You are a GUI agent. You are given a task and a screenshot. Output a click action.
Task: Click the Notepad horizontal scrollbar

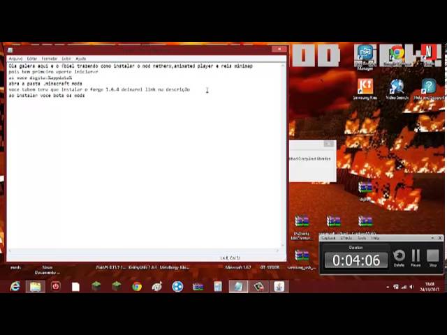click(x=144, y=251)
